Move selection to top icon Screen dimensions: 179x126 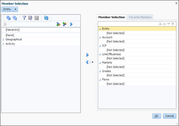click(160, 24)
